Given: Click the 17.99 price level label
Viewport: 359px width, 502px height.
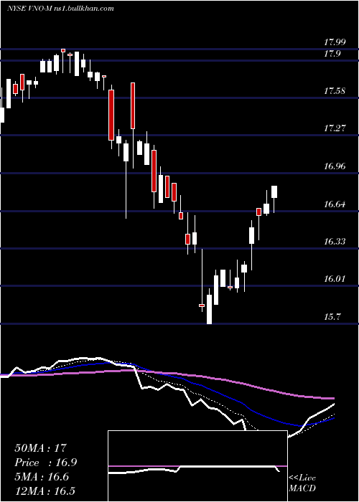Looking at the screenshot, I should [x=335, y=42].
